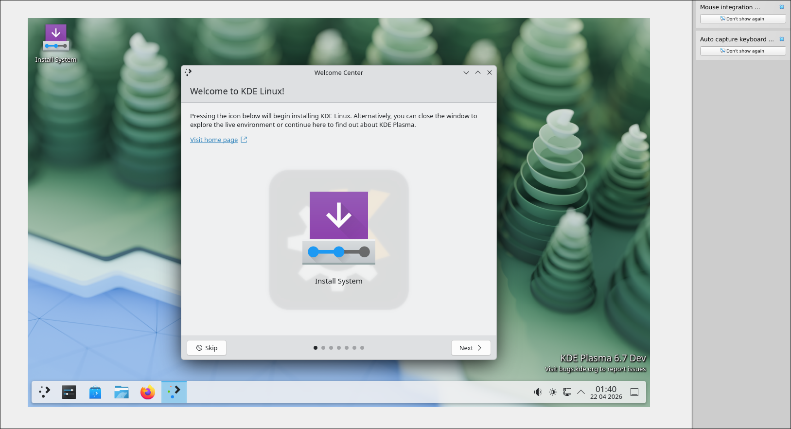This screenshot has height=429, width=791.
Task: Open Dolphin file manager from taskbar
Action: (x=122, y=392)
